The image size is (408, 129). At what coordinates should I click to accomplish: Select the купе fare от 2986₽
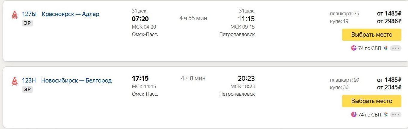[389, 21]
